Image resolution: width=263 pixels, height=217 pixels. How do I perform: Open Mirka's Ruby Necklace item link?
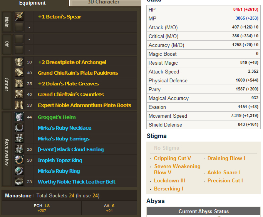[65, 128]
